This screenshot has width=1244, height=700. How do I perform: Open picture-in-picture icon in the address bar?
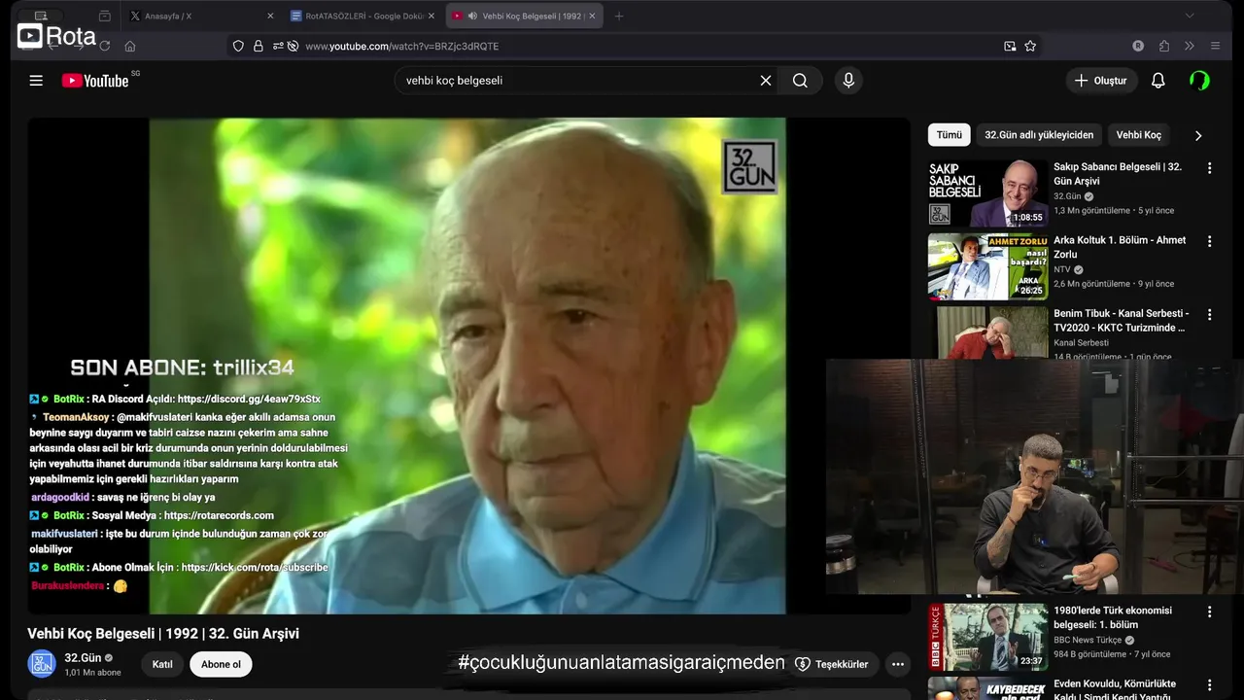1010,46
